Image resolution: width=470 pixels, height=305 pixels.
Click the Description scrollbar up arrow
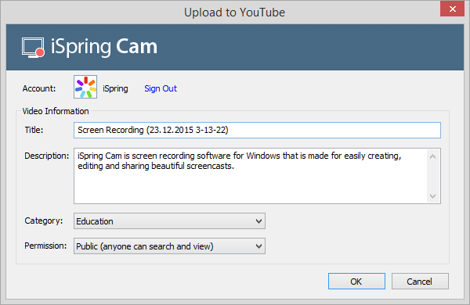click(432, 156)
